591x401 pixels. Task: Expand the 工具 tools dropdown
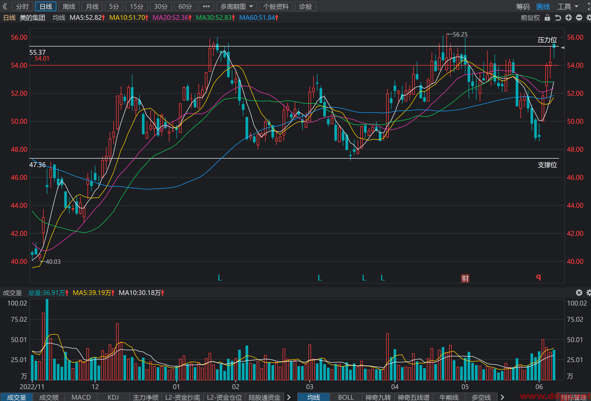[x=568, y=6]
